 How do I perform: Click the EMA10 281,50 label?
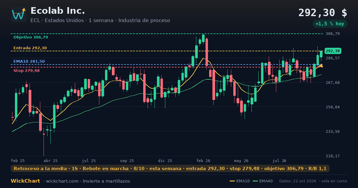pyautogui.click(x=29, y=61)
